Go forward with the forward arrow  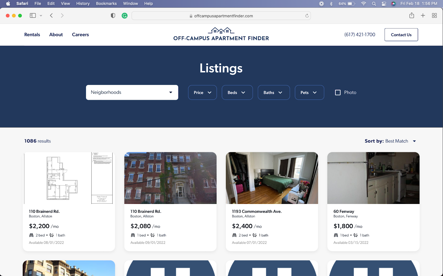point(62,15)
